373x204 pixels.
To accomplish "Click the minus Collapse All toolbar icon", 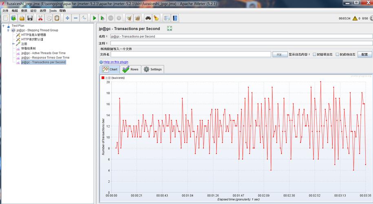I will [x=76, y=18].
